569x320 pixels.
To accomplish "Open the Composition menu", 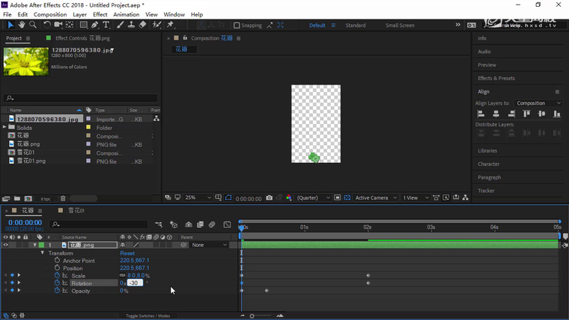I will 50,14.
